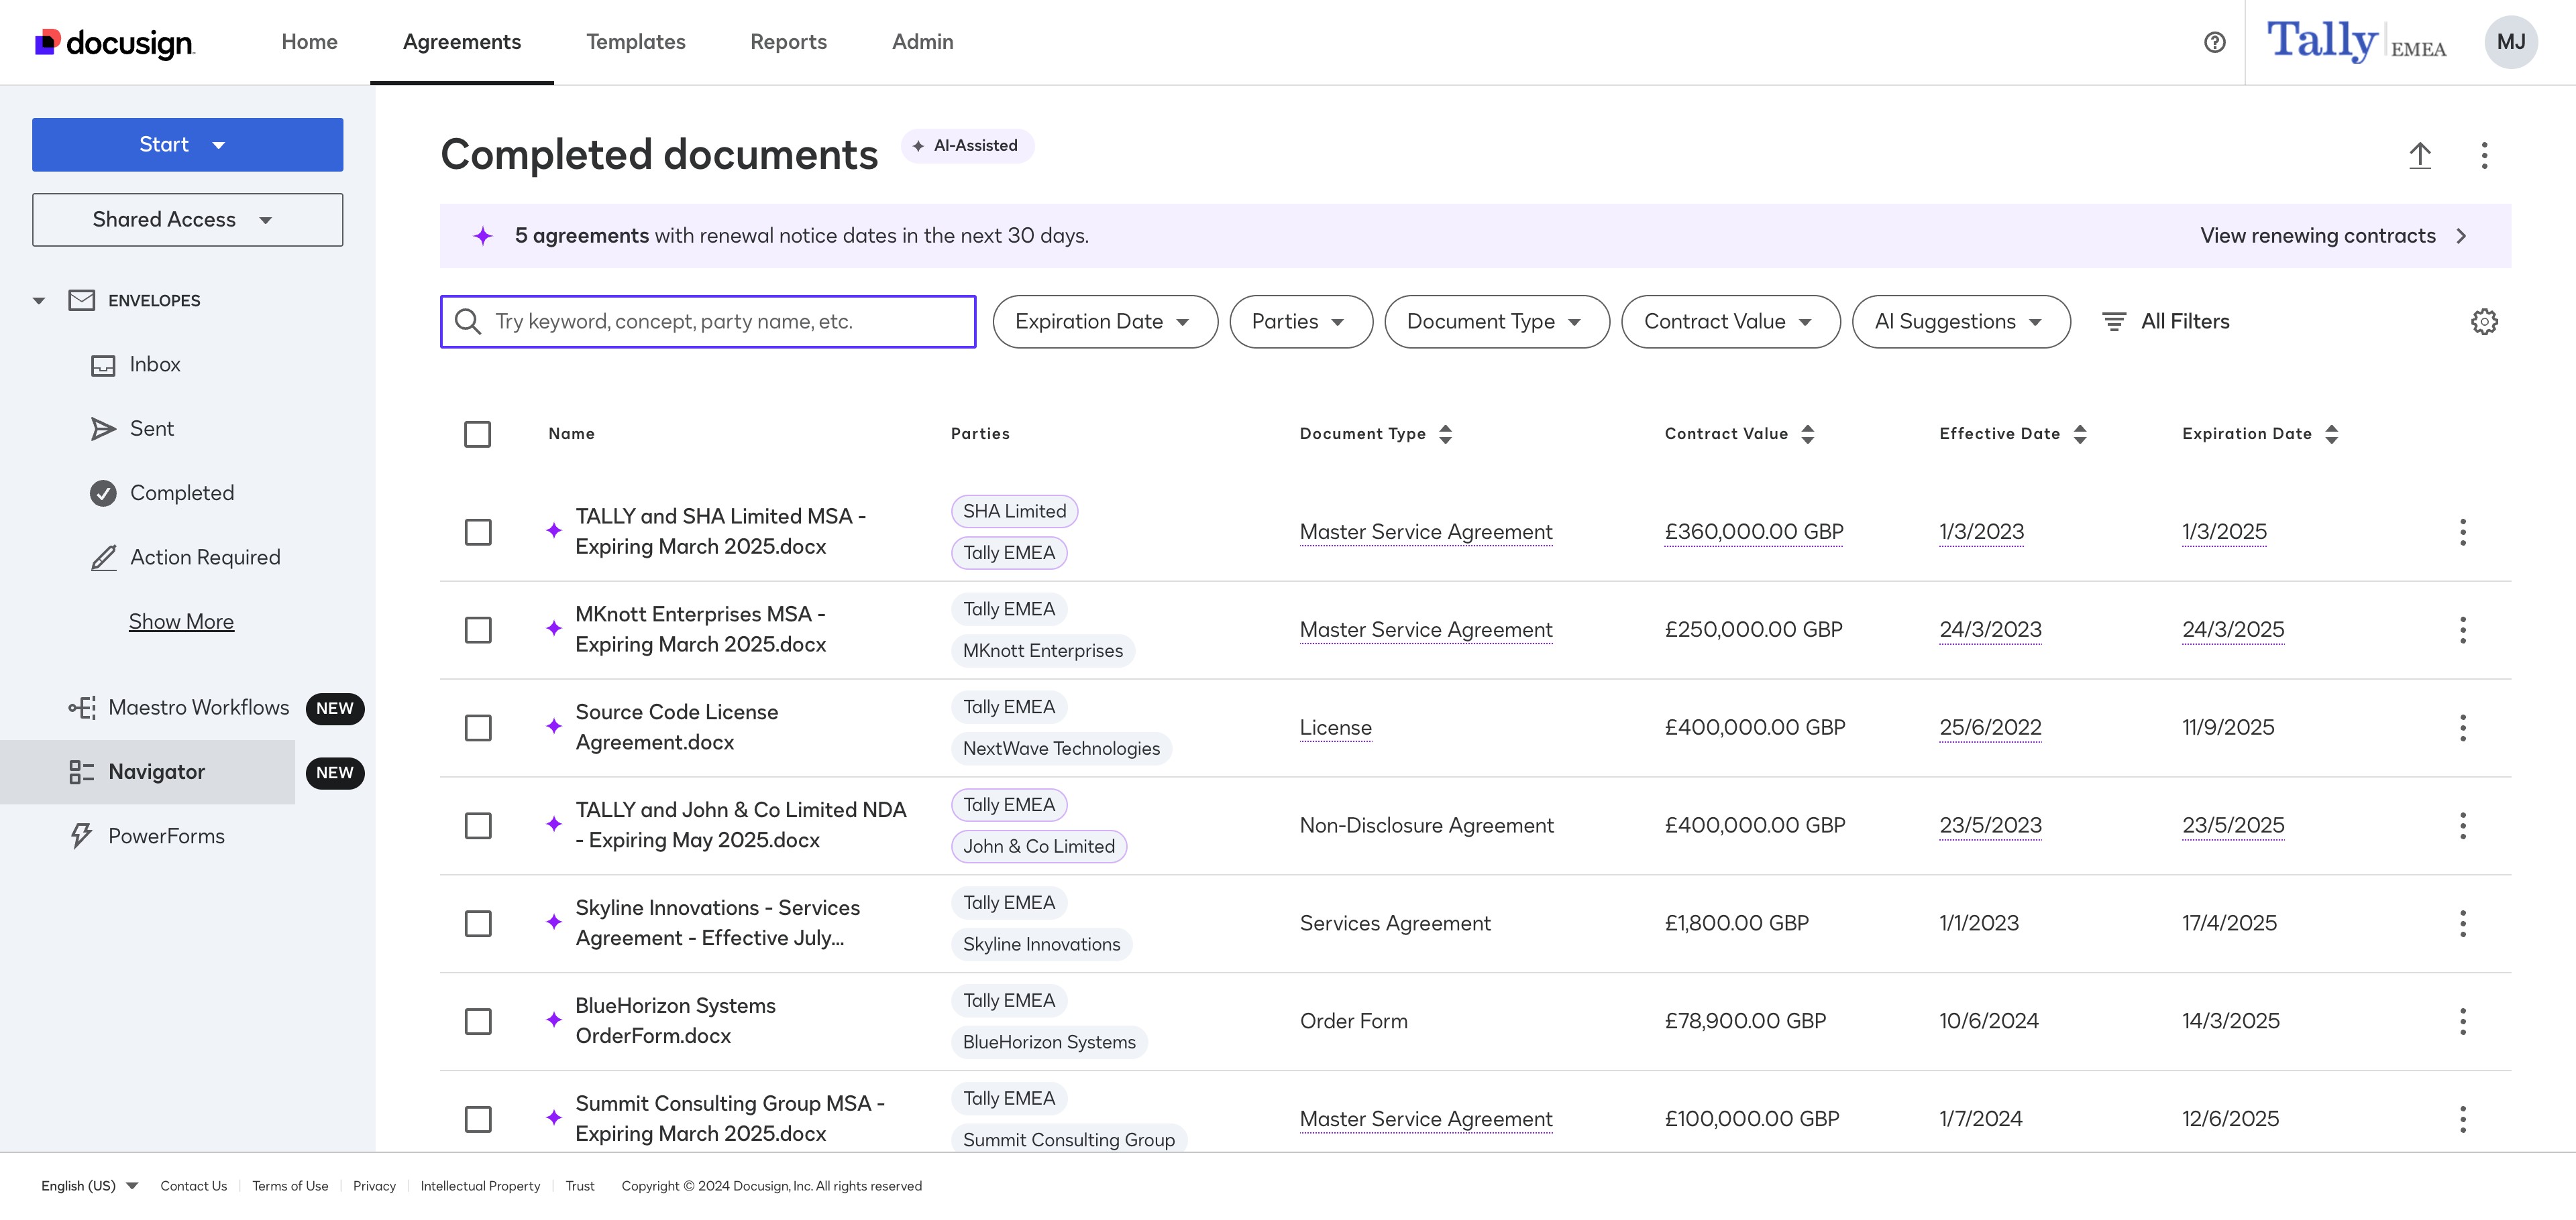Select the MKnott Enterprises MSA checkbox
The image size is (2576, 1220).
click(x=478, y=629)
